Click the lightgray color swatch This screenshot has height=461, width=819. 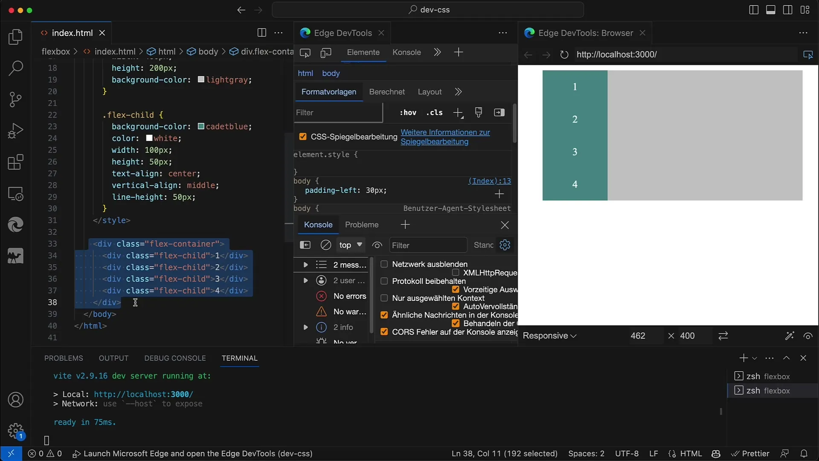(x=201, y=80)
